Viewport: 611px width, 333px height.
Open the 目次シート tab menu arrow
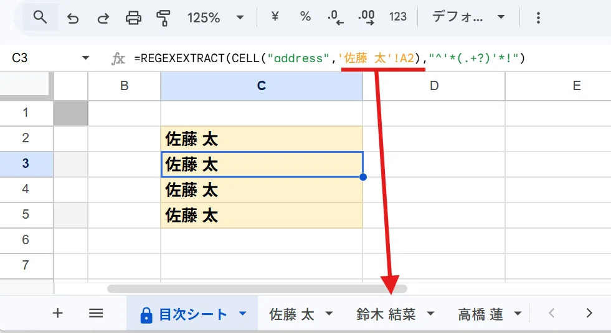(x=243, y=314)
